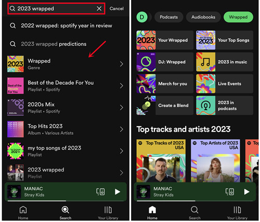Viewport: 260px width, 222px height.
Task: Open Top Artists of 2023 USA playlist cover
Action: pyautogui.click(x=215, y=161)
